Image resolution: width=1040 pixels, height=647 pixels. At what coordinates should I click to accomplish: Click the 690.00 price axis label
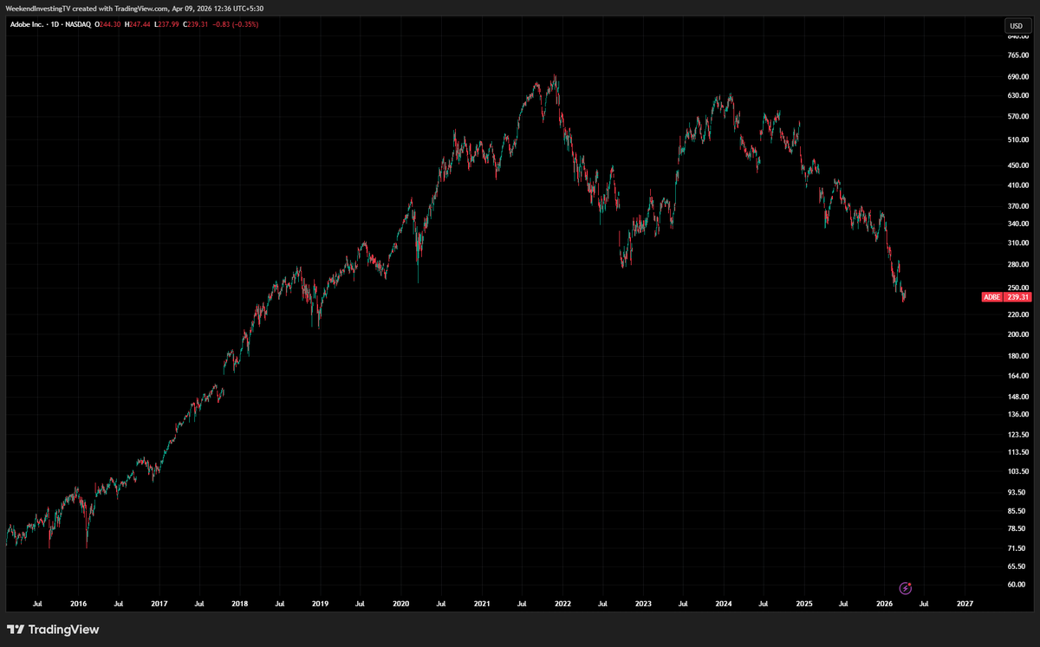point(1017,79)
